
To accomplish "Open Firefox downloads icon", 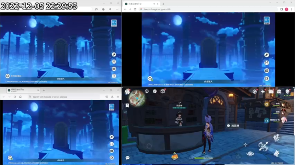I will [x=112, y=97].
